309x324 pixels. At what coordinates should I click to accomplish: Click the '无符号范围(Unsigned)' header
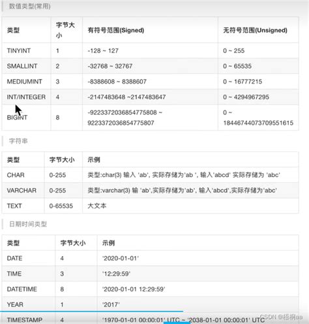tap(256, 30)
